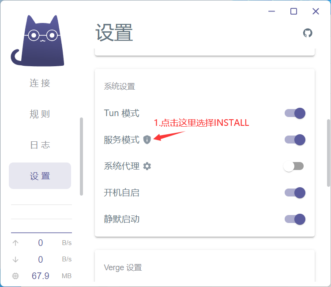Click the 设置 page title

(114, 33)
